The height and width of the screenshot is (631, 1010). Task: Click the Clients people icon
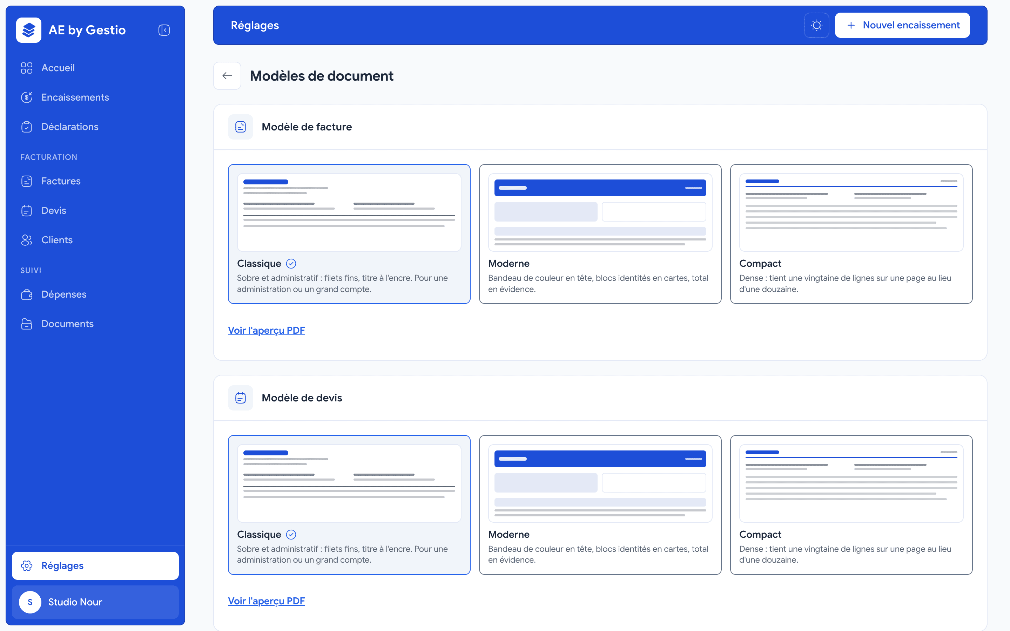pyautogui.click(x=27, y=240)
